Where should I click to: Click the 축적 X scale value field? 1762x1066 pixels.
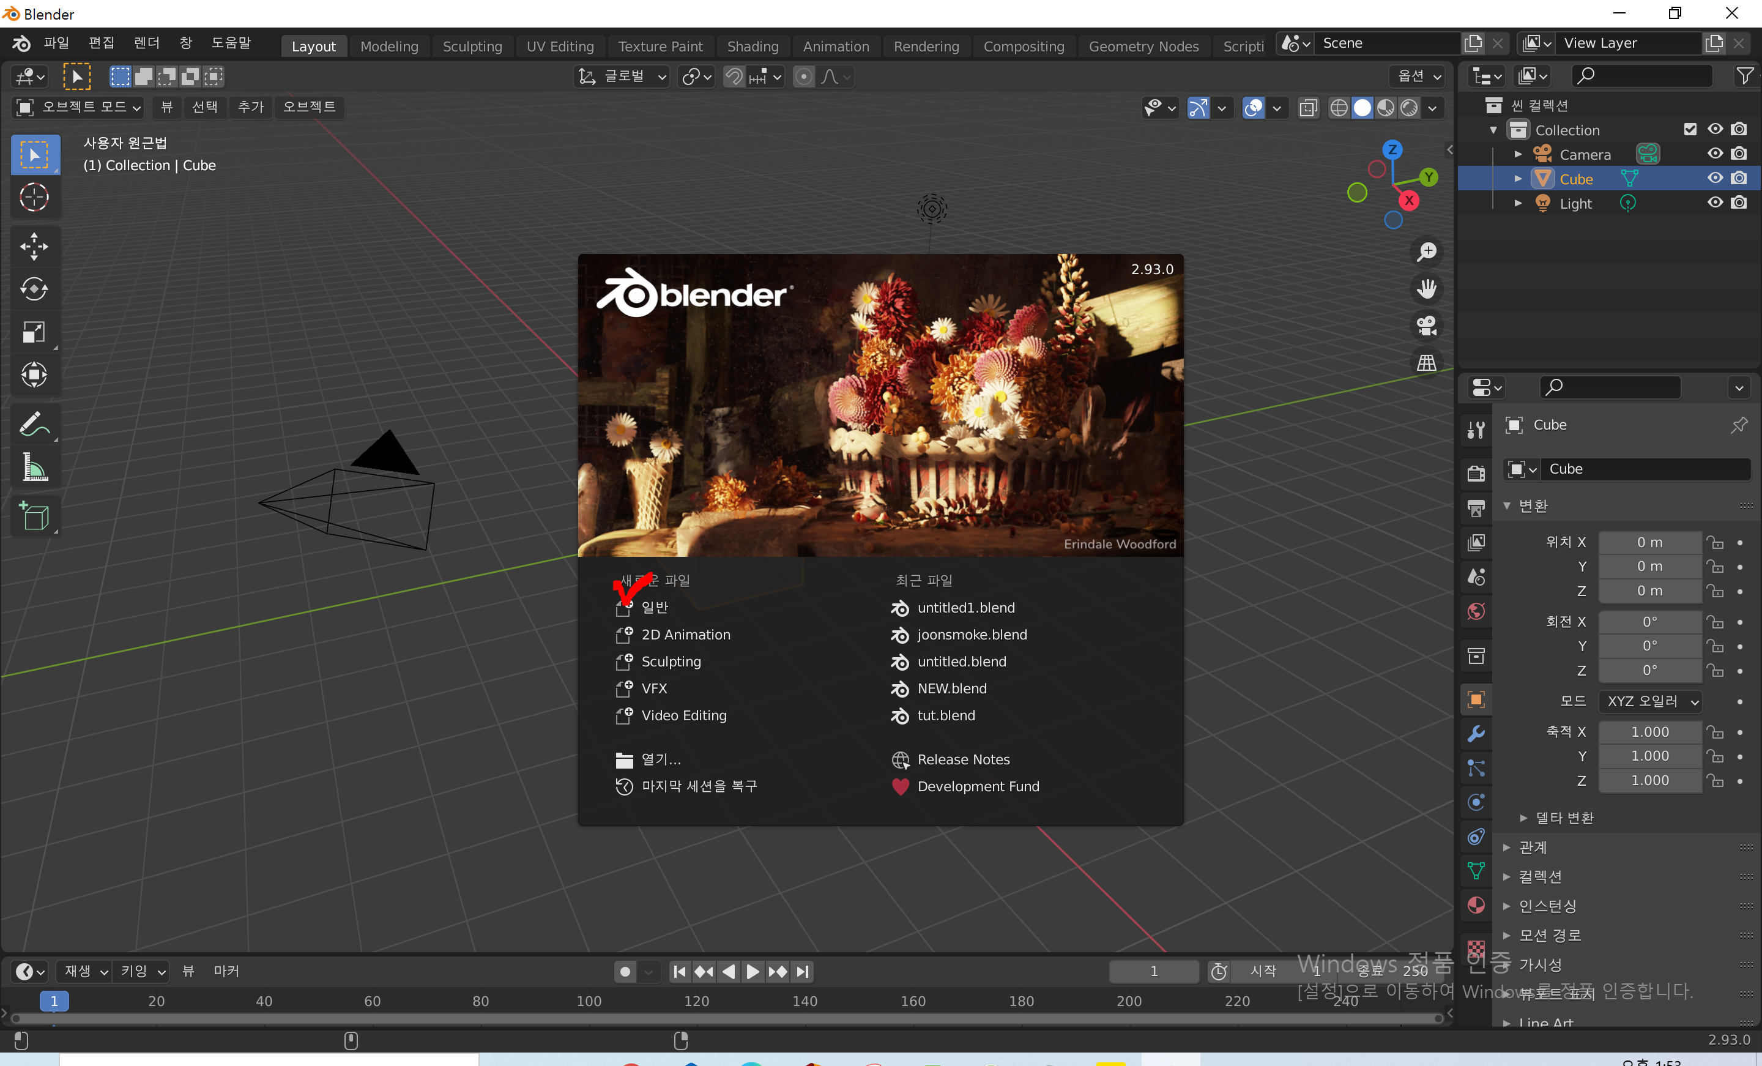click(1649, 732)
